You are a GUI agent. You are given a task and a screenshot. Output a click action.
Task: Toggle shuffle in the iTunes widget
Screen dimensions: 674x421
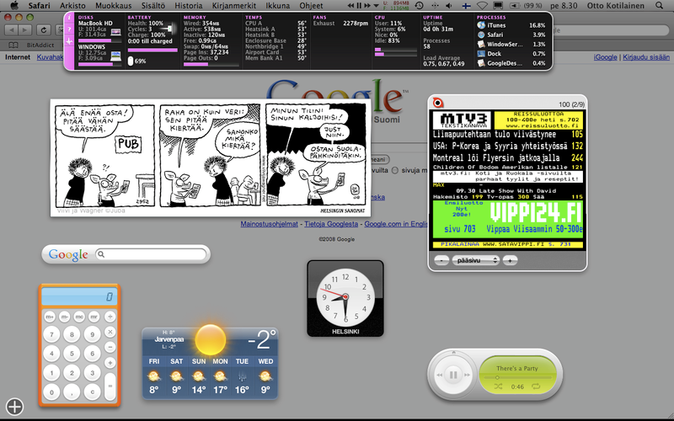(498, 386)
